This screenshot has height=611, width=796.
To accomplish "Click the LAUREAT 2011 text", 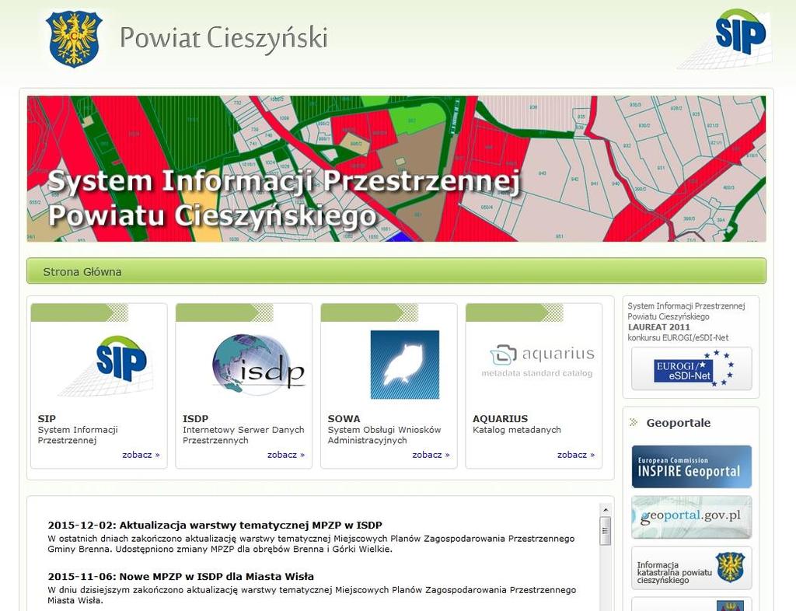I will pos(659,327).
